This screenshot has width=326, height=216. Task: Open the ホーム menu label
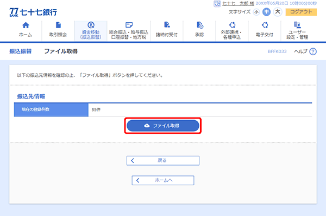26,35
